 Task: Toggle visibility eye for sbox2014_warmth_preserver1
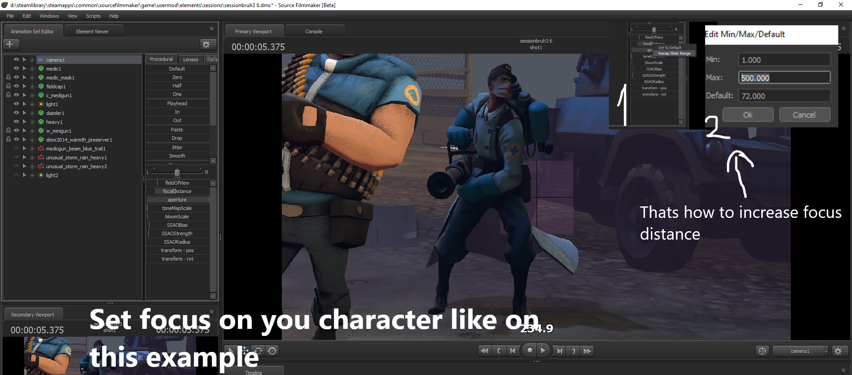(16, 139)
